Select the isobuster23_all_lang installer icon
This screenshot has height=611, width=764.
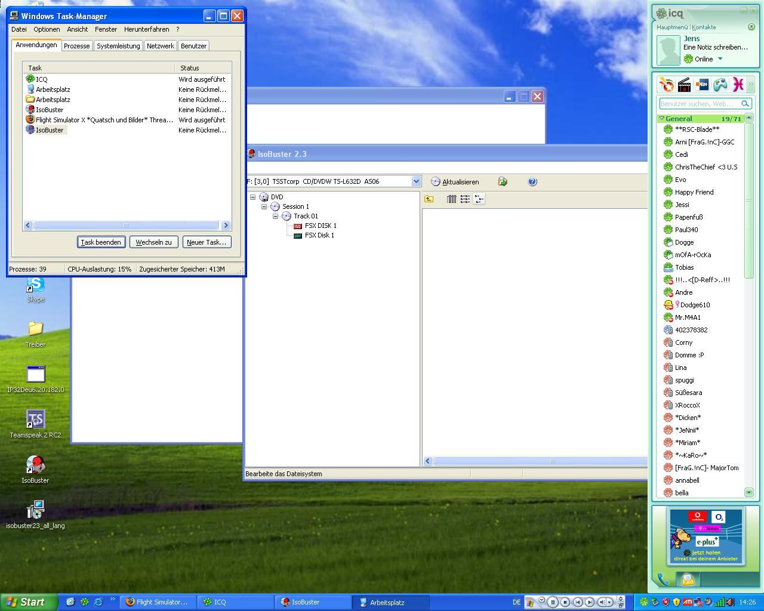click(x=36, y=515)
